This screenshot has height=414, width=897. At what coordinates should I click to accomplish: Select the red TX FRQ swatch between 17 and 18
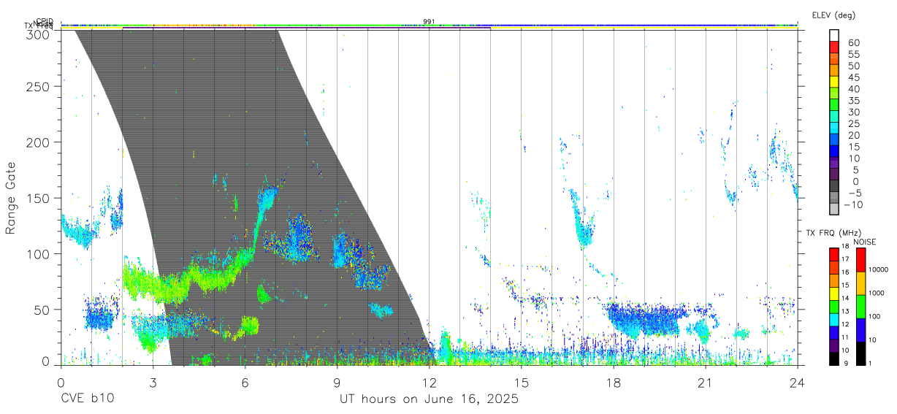coord(834,254)
